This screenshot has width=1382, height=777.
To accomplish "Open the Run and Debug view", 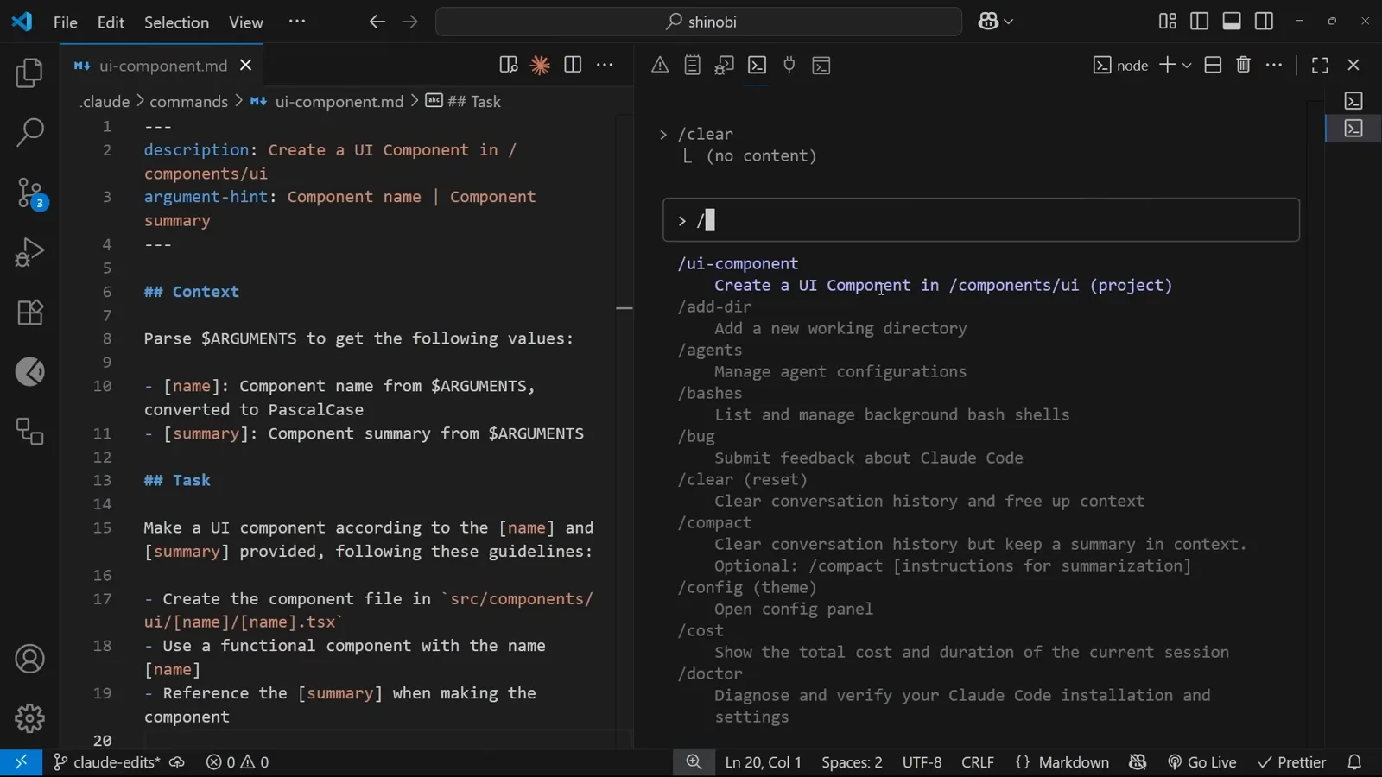I will point(29,253).
